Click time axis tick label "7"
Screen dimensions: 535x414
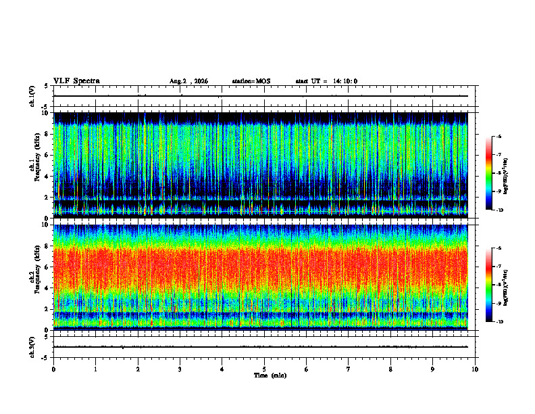click(349, 369)
